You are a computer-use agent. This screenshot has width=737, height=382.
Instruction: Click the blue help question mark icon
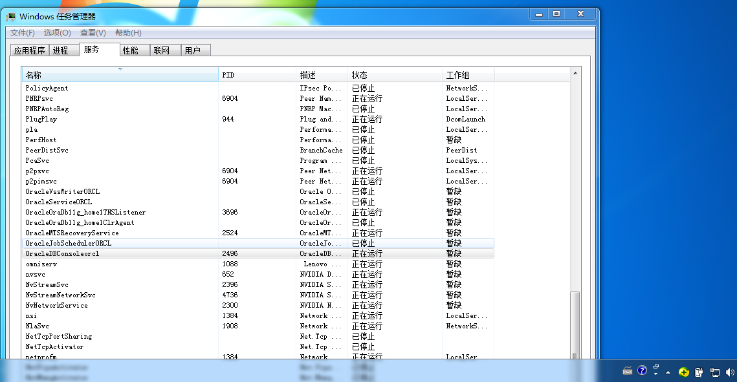(x=642, y=371)
